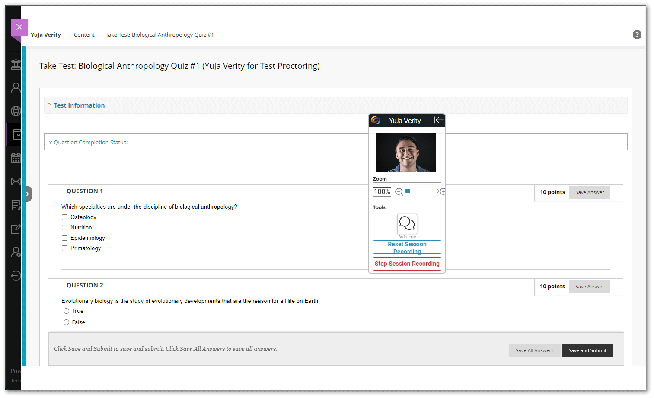The height and width of the screenshot is (398, 654).
Task: Open the help question mark icon
Action: (x=637, y=35)
